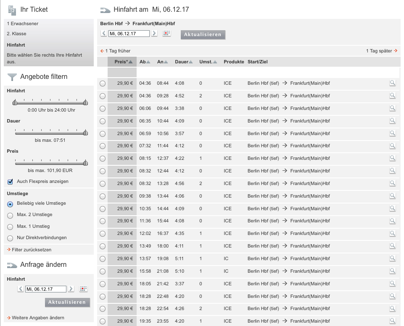This screenshot has width=404, height=326.
Task: Select Max. 1 Umstieg radio option
Action: point(10,227)
